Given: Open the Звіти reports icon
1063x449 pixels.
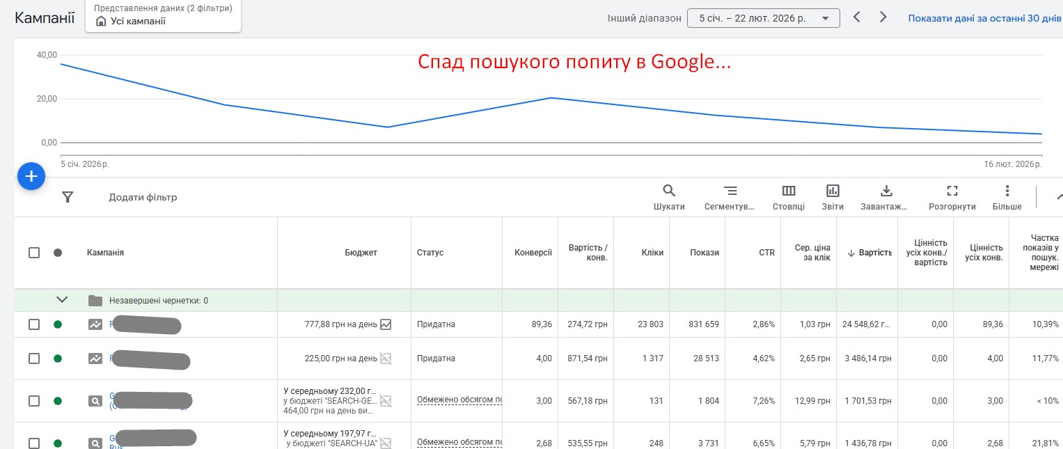Looking at the screenshot, I should pyautogui.click(x=833, y=191).
